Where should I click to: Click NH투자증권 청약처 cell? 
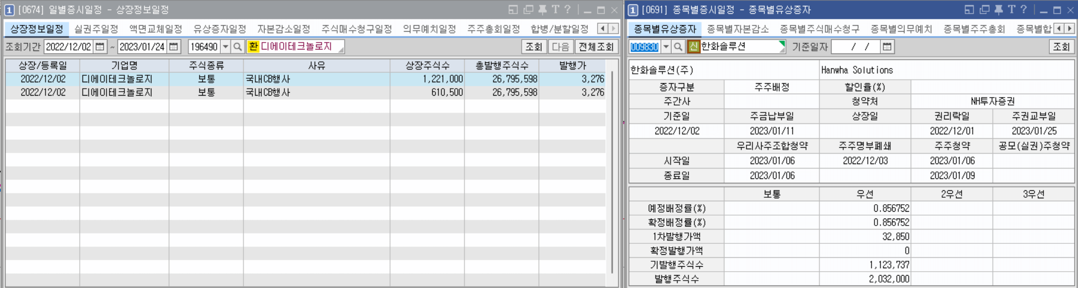pos(993,101)
